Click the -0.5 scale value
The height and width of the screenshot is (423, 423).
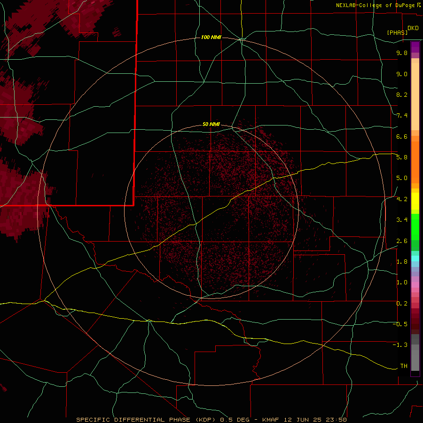pos(400,324)
